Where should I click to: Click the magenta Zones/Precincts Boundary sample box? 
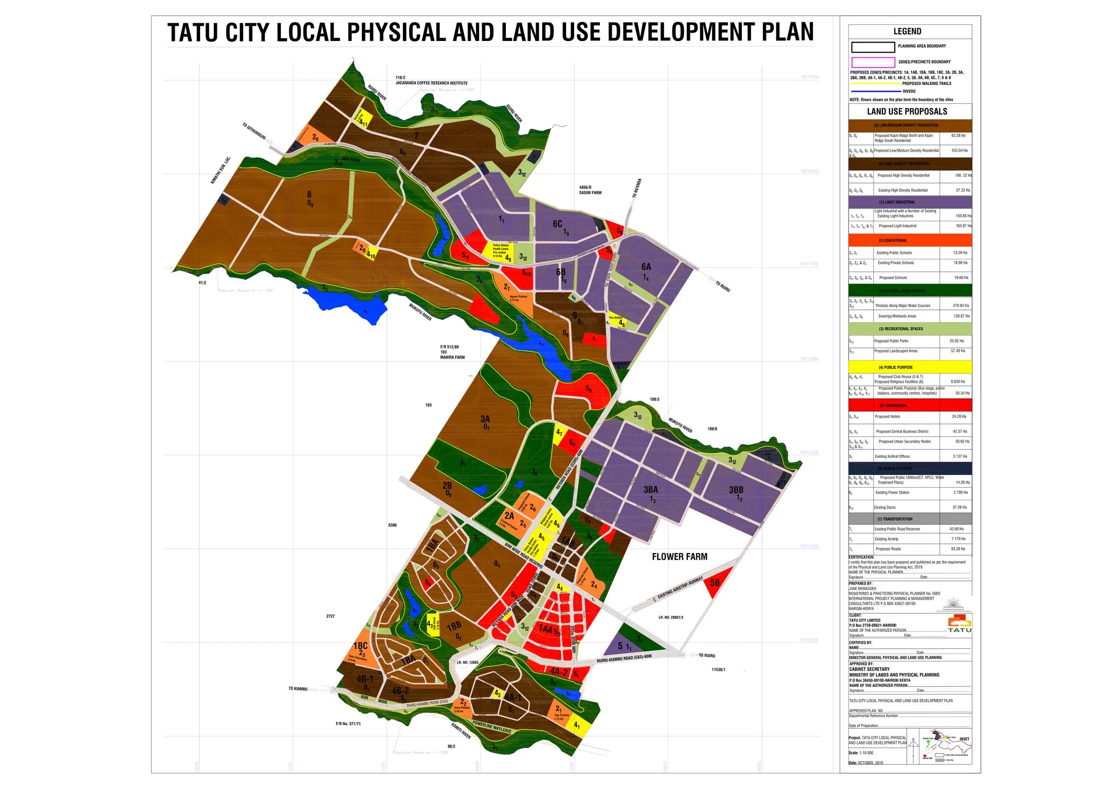(x=873, y=62)
